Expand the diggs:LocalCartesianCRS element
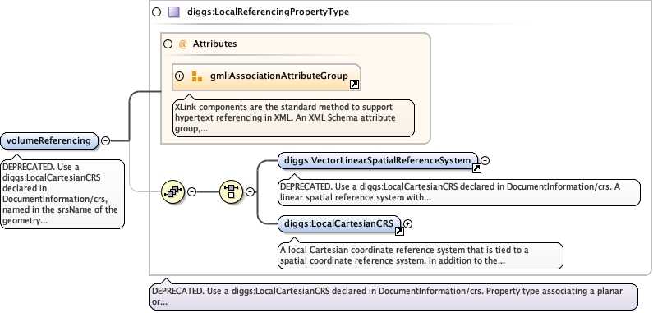The image size is (653, 313). 408,223
